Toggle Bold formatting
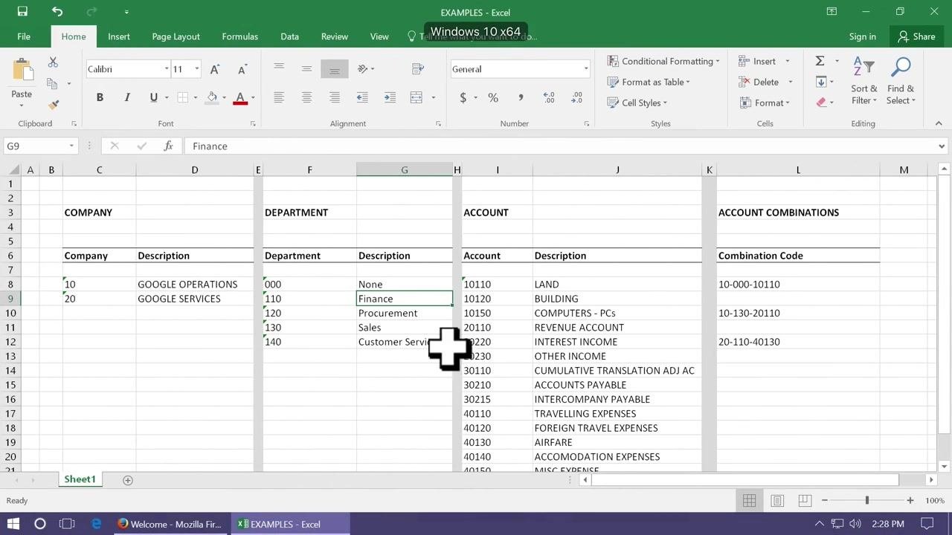The image size is (952, 535). [100, 97]
